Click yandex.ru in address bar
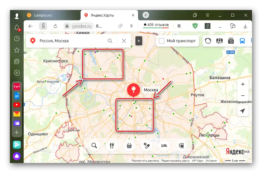This screenshot has width=262, height=173. click(82, 26)
